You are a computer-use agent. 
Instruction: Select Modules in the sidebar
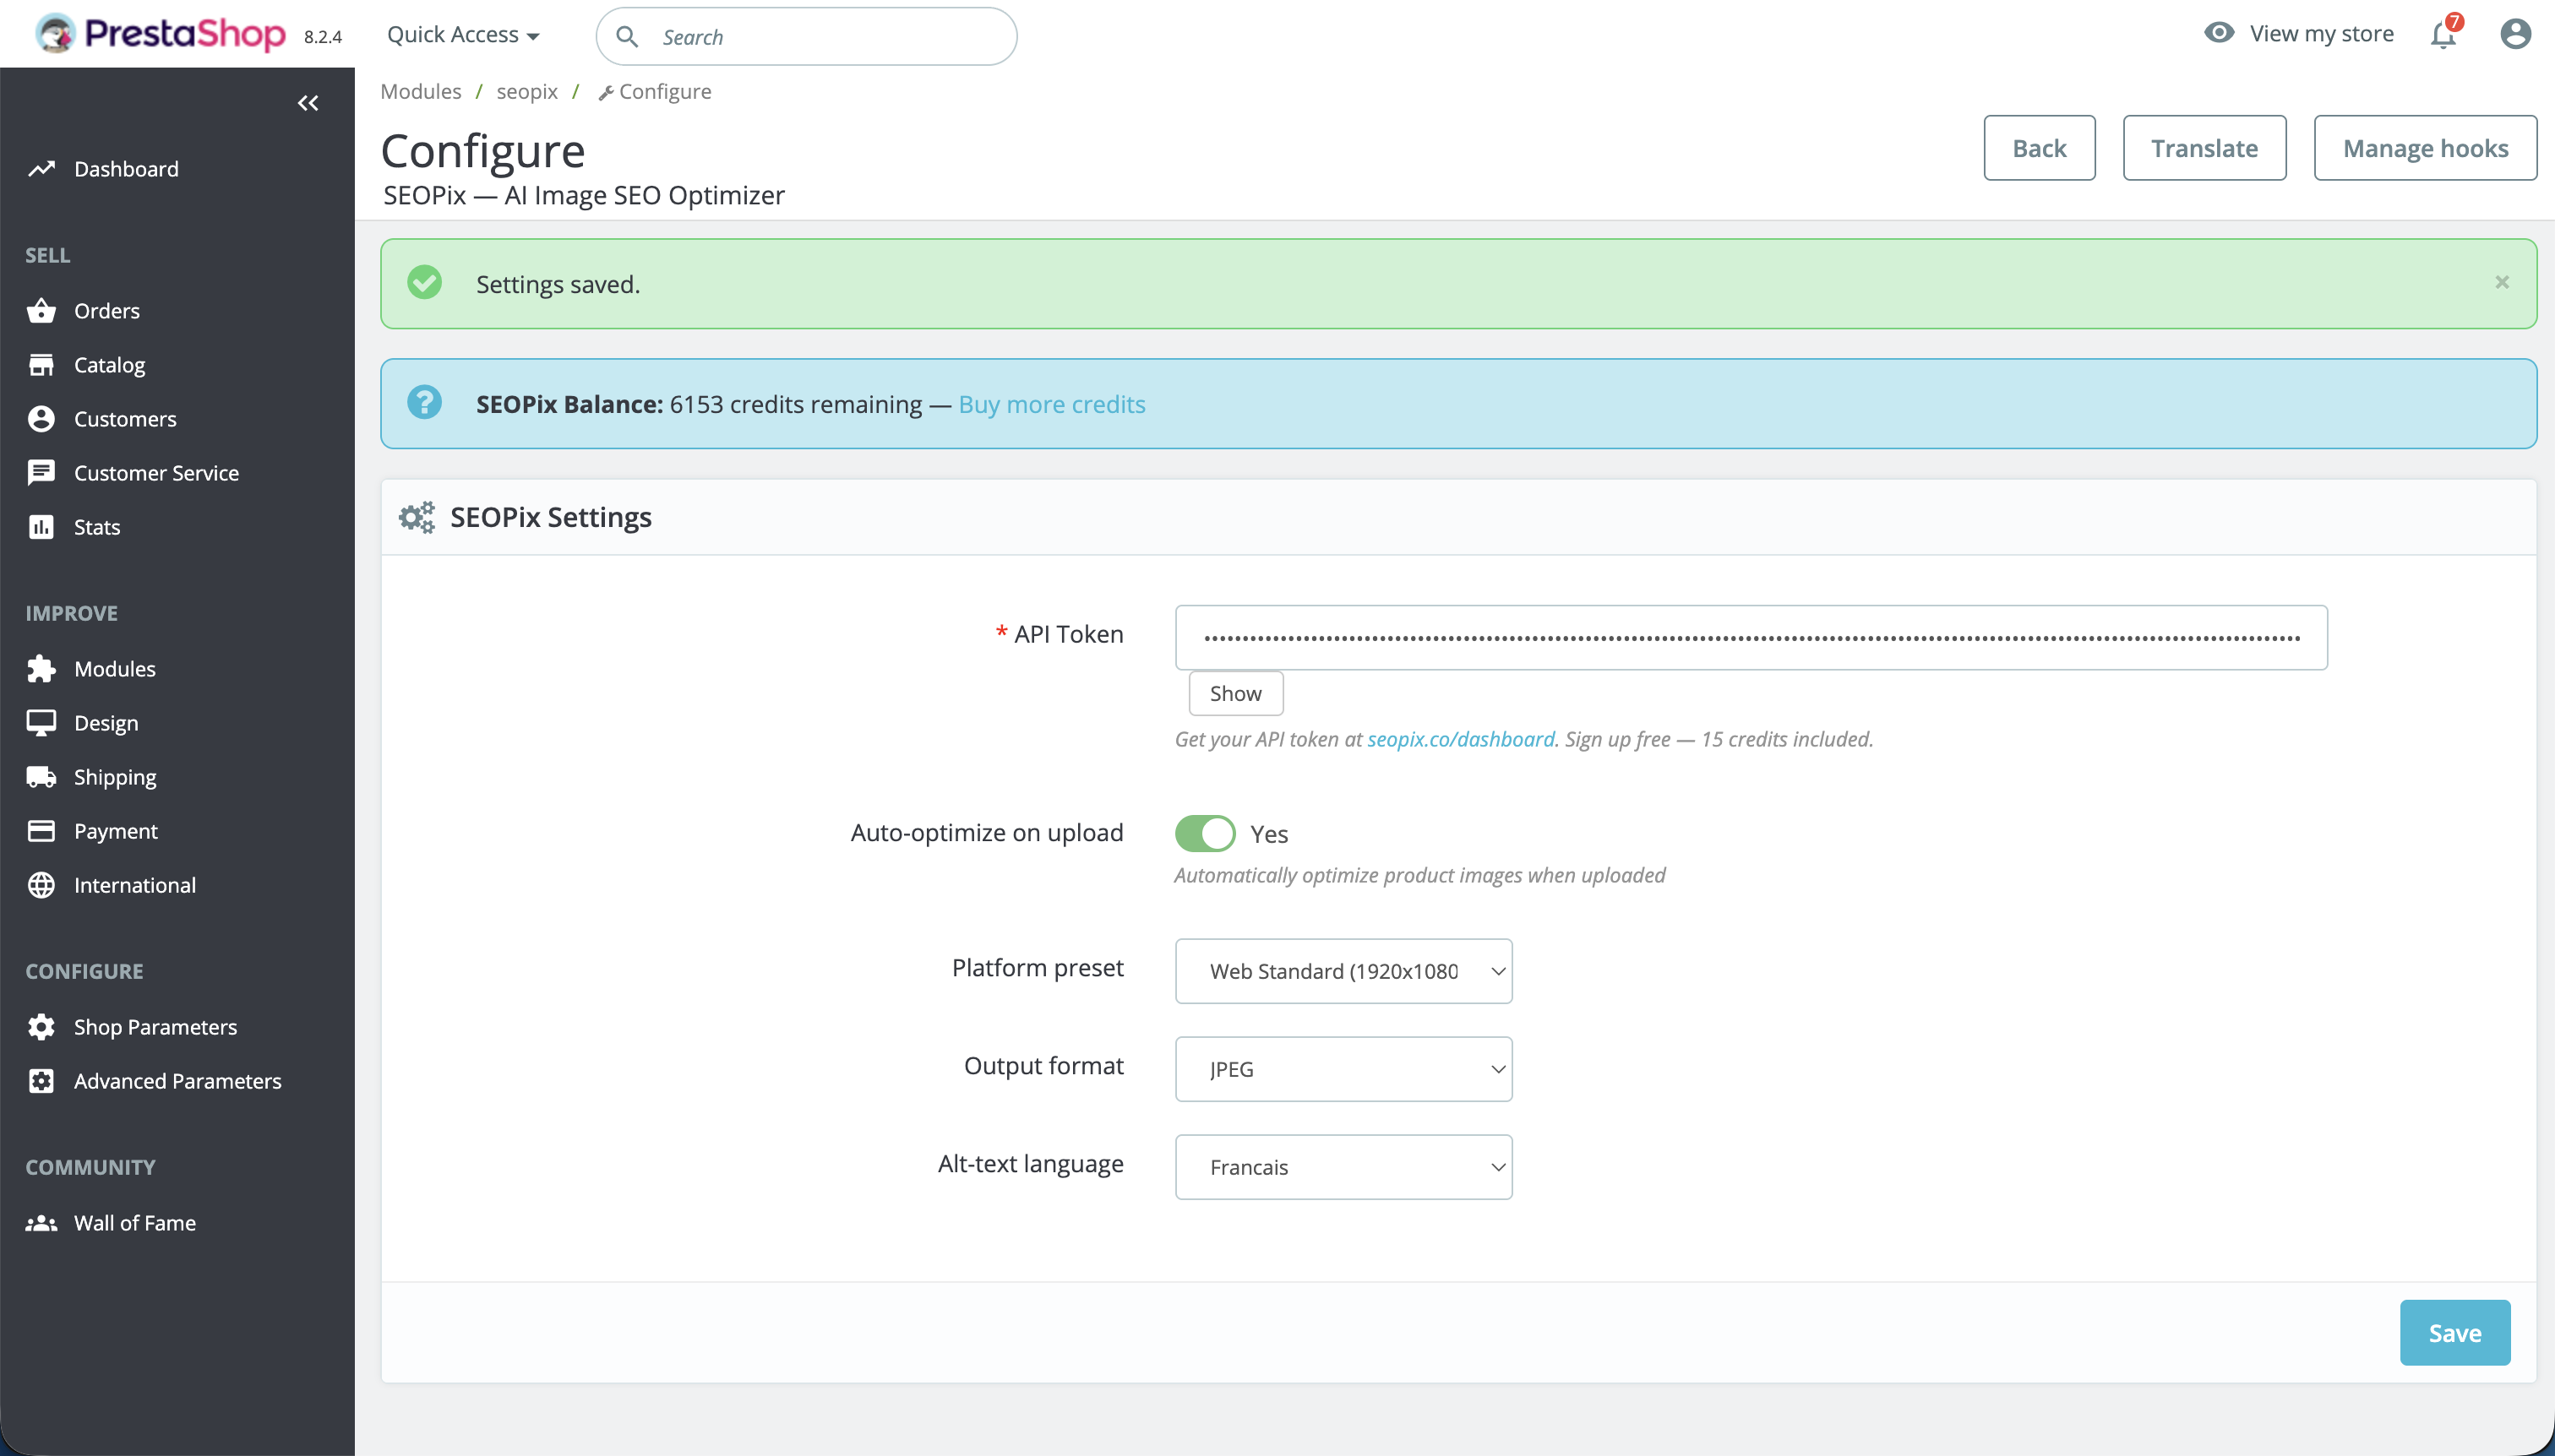pos(114,668)
